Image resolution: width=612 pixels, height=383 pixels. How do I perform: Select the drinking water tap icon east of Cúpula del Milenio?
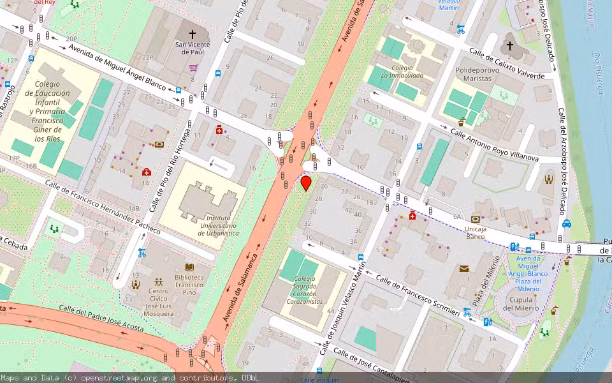554,311
